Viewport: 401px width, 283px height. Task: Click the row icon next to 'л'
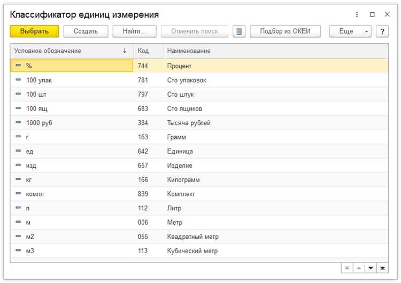click(18, 207)
